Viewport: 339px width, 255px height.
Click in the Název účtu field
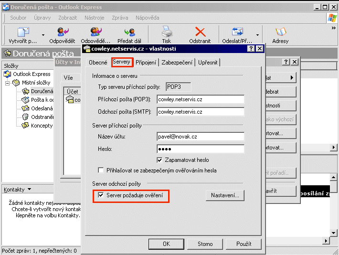[201, 137]
